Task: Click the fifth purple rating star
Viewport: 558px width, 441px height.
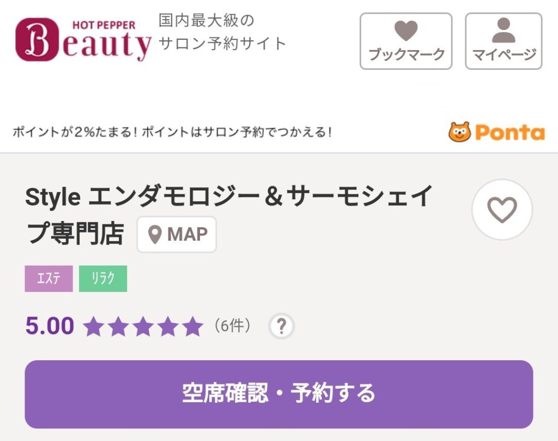Action: (x=192, y=327)
